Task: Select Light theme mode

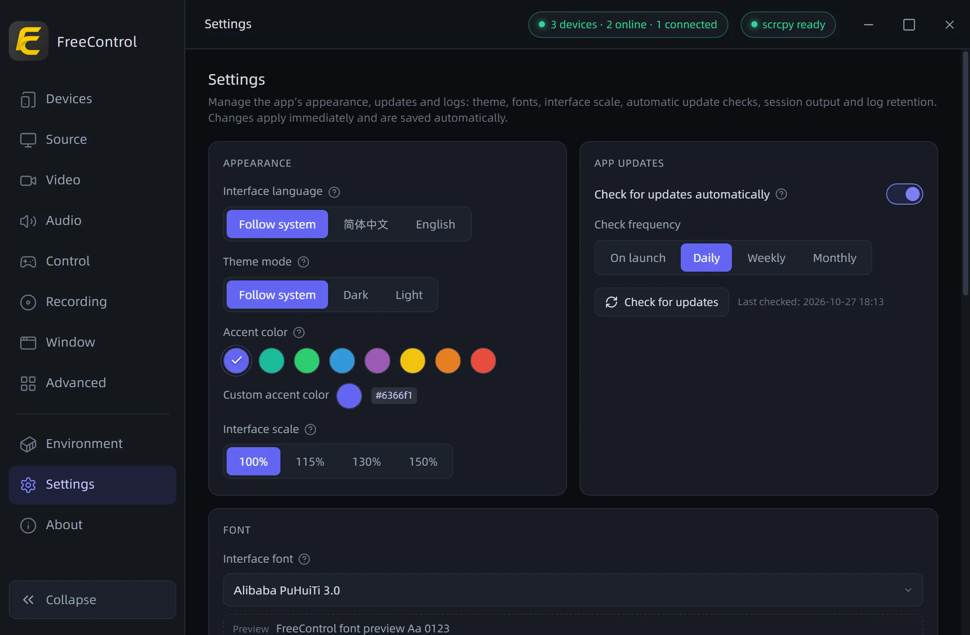Action: click(x=409, y=295)
